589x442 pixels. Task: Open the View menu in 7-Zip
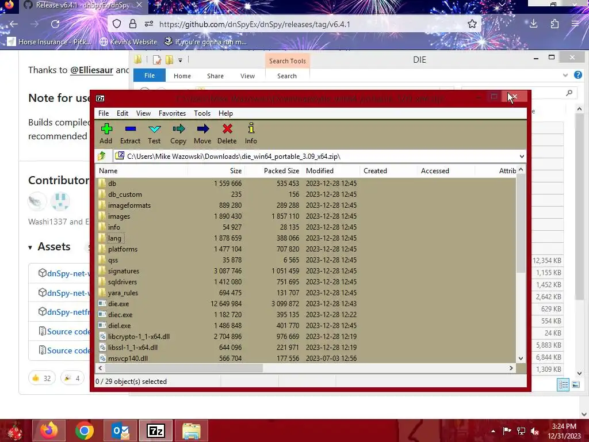click(143, 113)
